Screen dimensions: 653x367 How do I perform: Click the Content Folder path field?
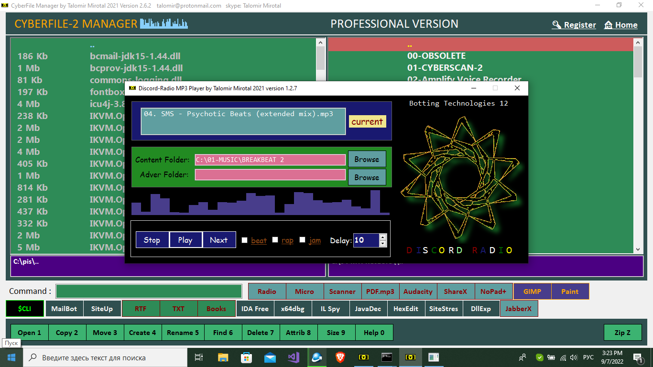pos(270,160)
